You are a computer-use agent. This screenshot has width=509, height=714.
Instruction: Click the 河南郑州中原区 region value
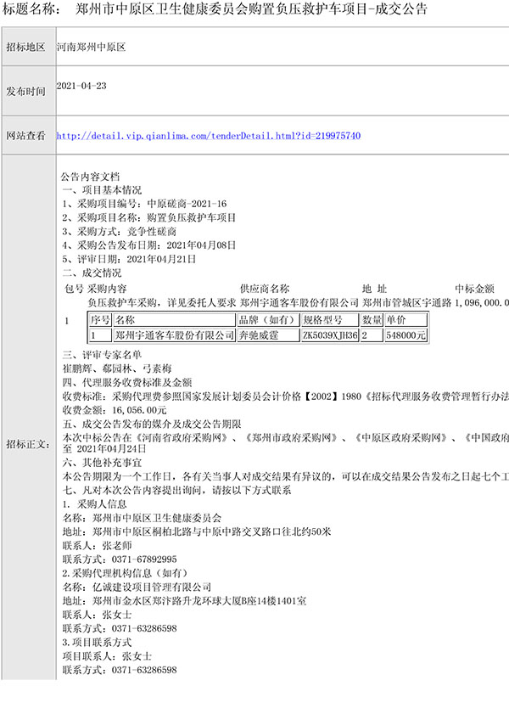(91, 47)
